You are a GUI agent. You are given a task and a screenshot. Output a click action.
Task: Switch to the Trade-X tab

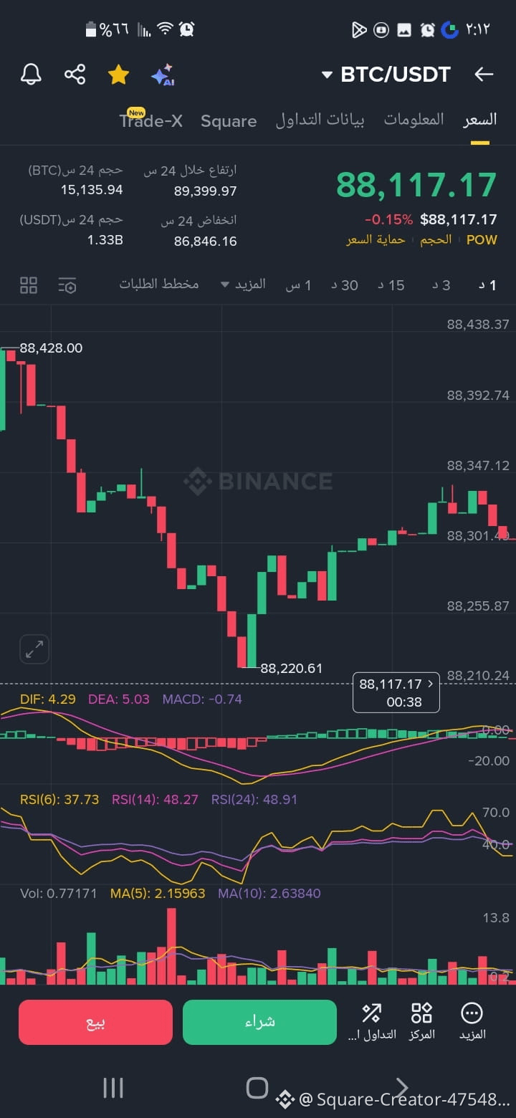(151, 120)
